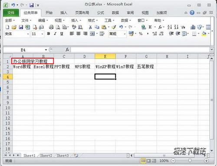Click the Save disk icon in classic toolbar

click(x=21, y=27)
